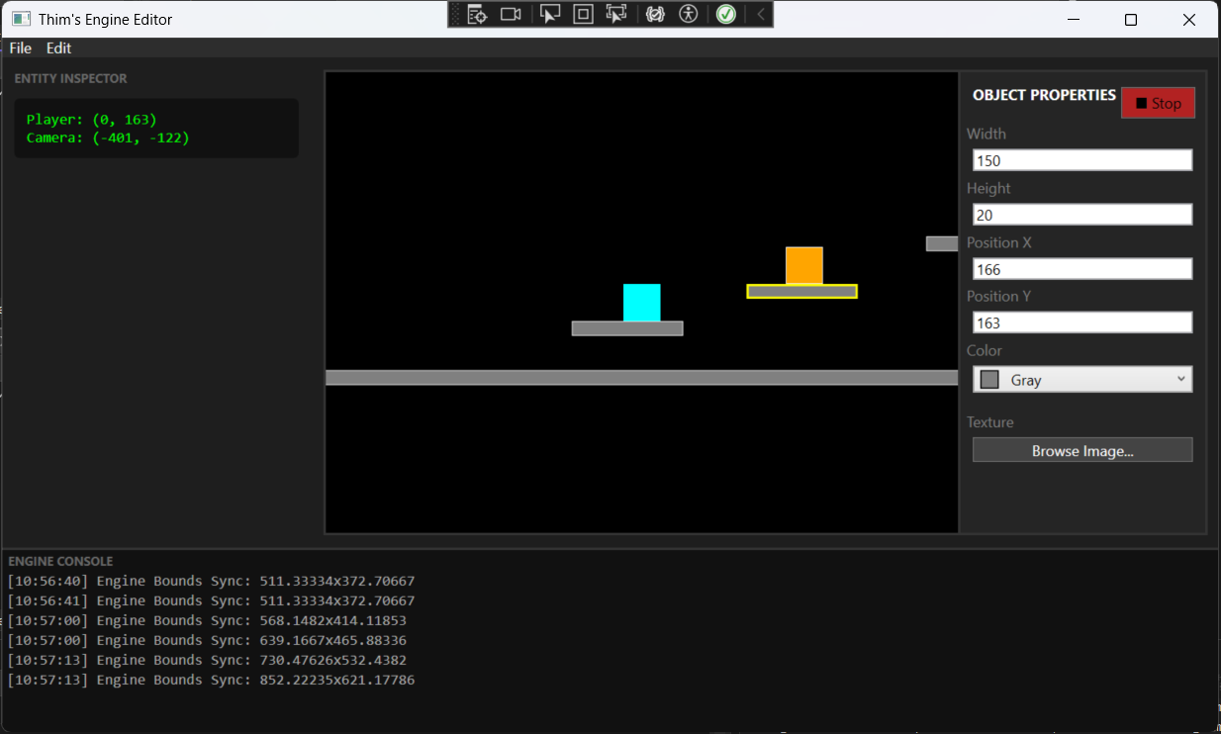1221x734 pixels.
Task: Click the green checkmark status icon
Action: pos(726,14)
